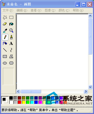Click vertical scrollbar down arrow

(x=90, y=87)
